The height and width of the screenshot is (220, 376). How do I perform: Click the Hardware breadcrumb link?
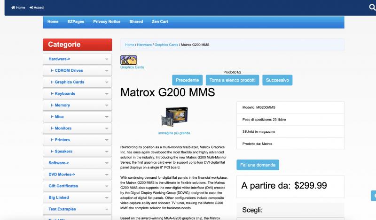(144, 45)
